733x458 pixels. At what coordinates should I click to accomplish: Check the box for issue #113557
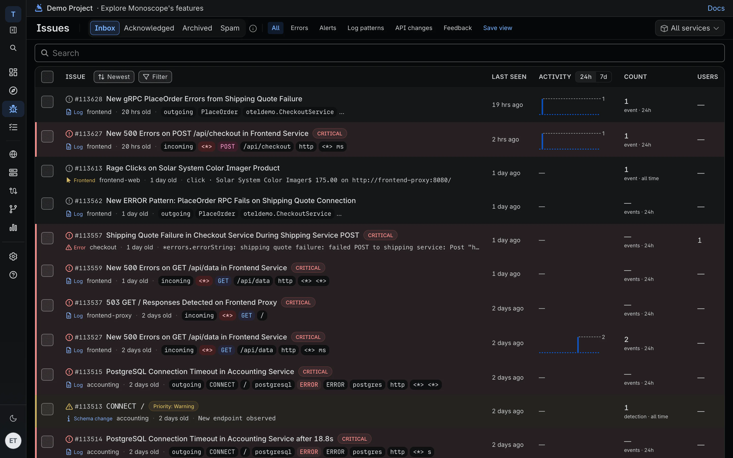[x=47, y=238]
